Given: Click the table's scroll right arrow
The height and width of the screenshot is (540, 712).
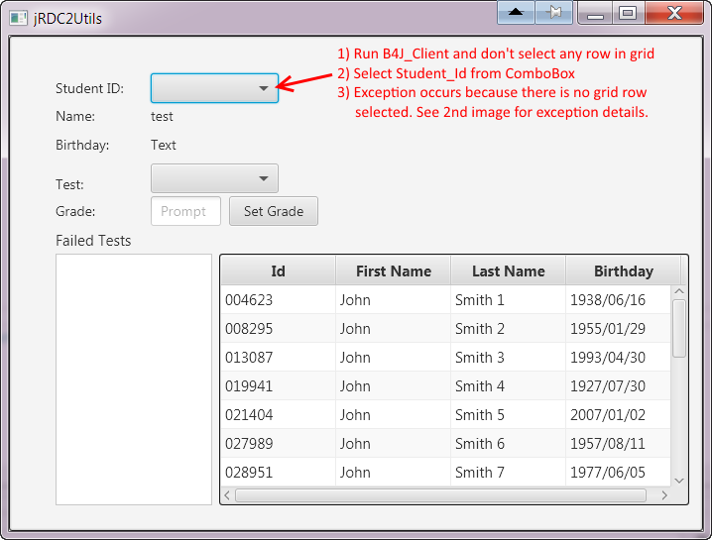Looking at the screenshot, I should click(664, 495).
